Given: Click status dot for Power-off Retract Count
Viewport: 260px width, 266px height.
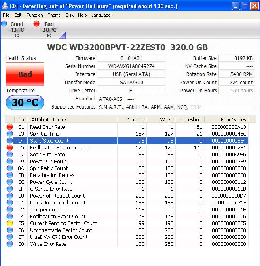Looking at the screenshot, I should (10, 196).
